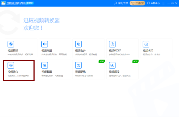Click the description under 视频配乐

(x=84, y=76)
